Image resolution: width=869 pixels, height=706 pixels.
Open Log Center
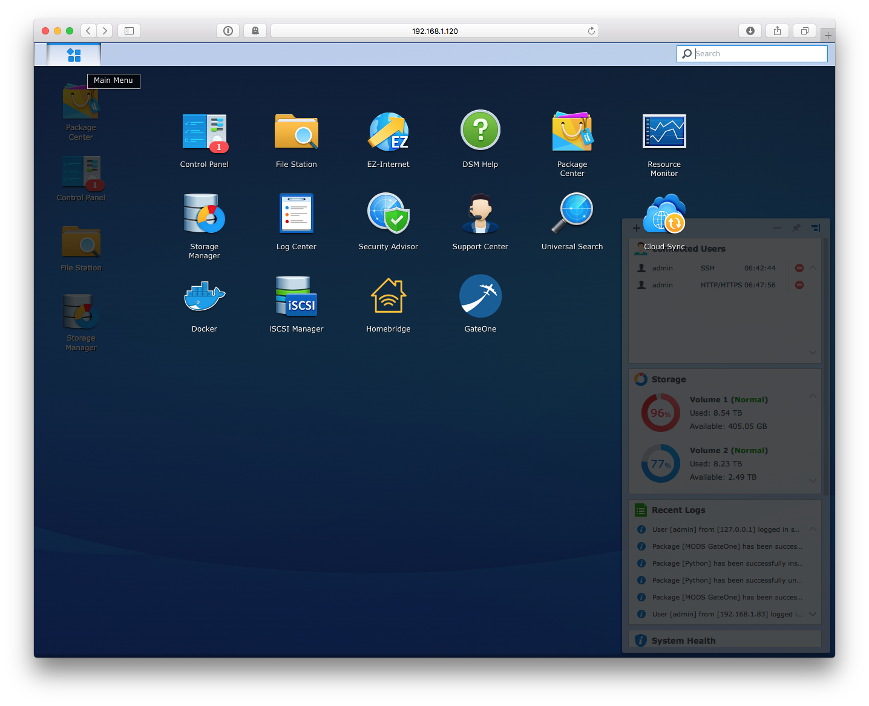point(297,222)
